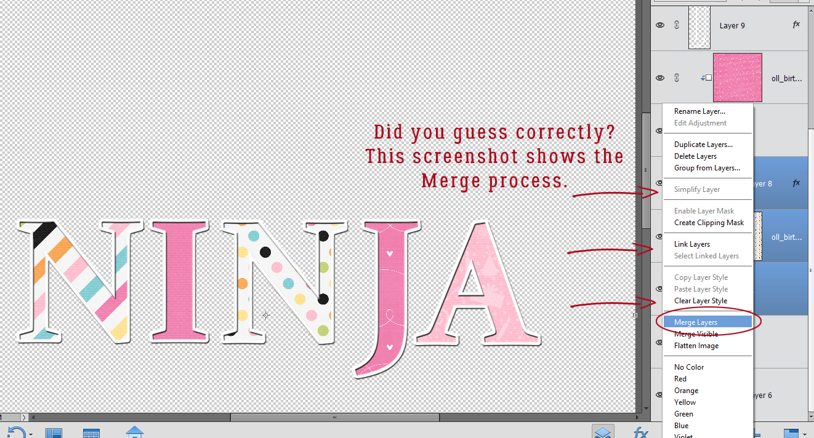The width and height of the screenshot is (814, 438).
Task: Click the fx style icon on Layer 8
Action: coord(796,183)
